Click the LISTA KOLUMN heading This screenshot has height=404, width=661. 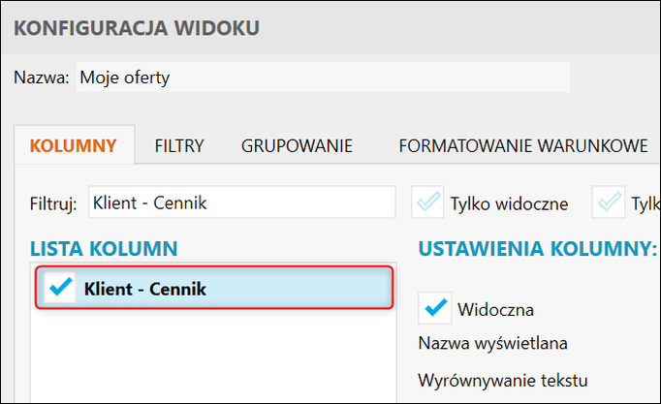pyautogui.click(x=104, y=248)
